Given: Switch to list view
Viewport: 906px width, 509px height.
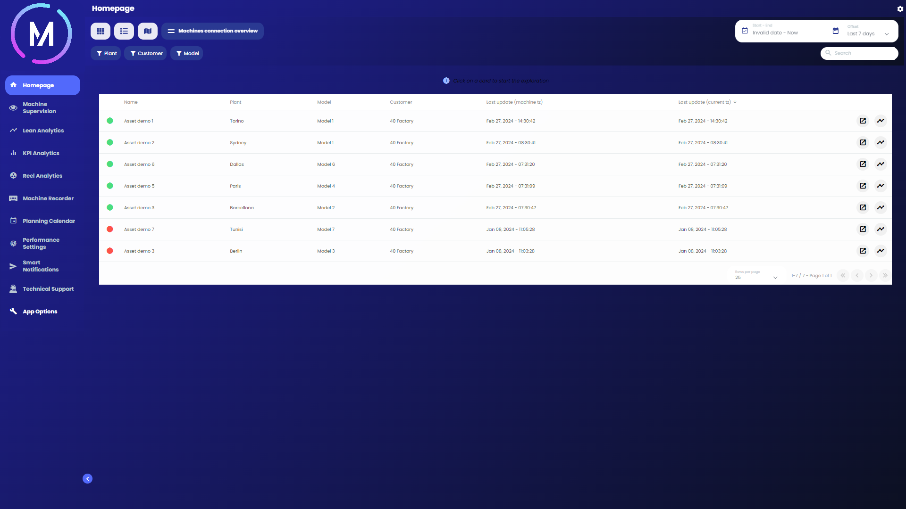Looking at the screenshot, I should coord(124,31).
